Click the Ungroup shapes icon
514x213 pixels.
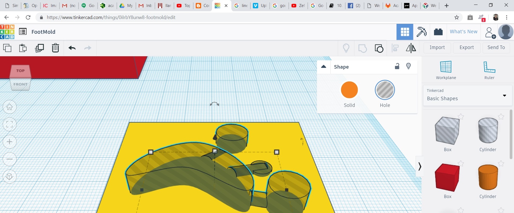[379, 48]
